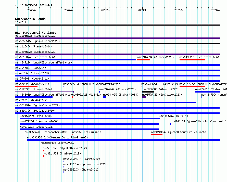This screenshot has height=182, width=227.
Task: Click nsv1045827 (Coe2014) label
Action: (x=31, y=68)
